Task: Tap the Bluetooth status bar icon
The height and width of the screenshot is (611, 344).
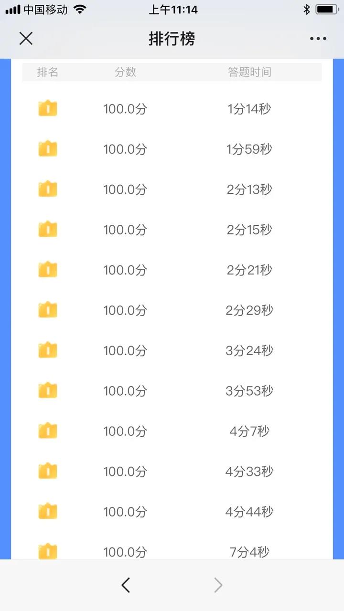Action: 307,10
